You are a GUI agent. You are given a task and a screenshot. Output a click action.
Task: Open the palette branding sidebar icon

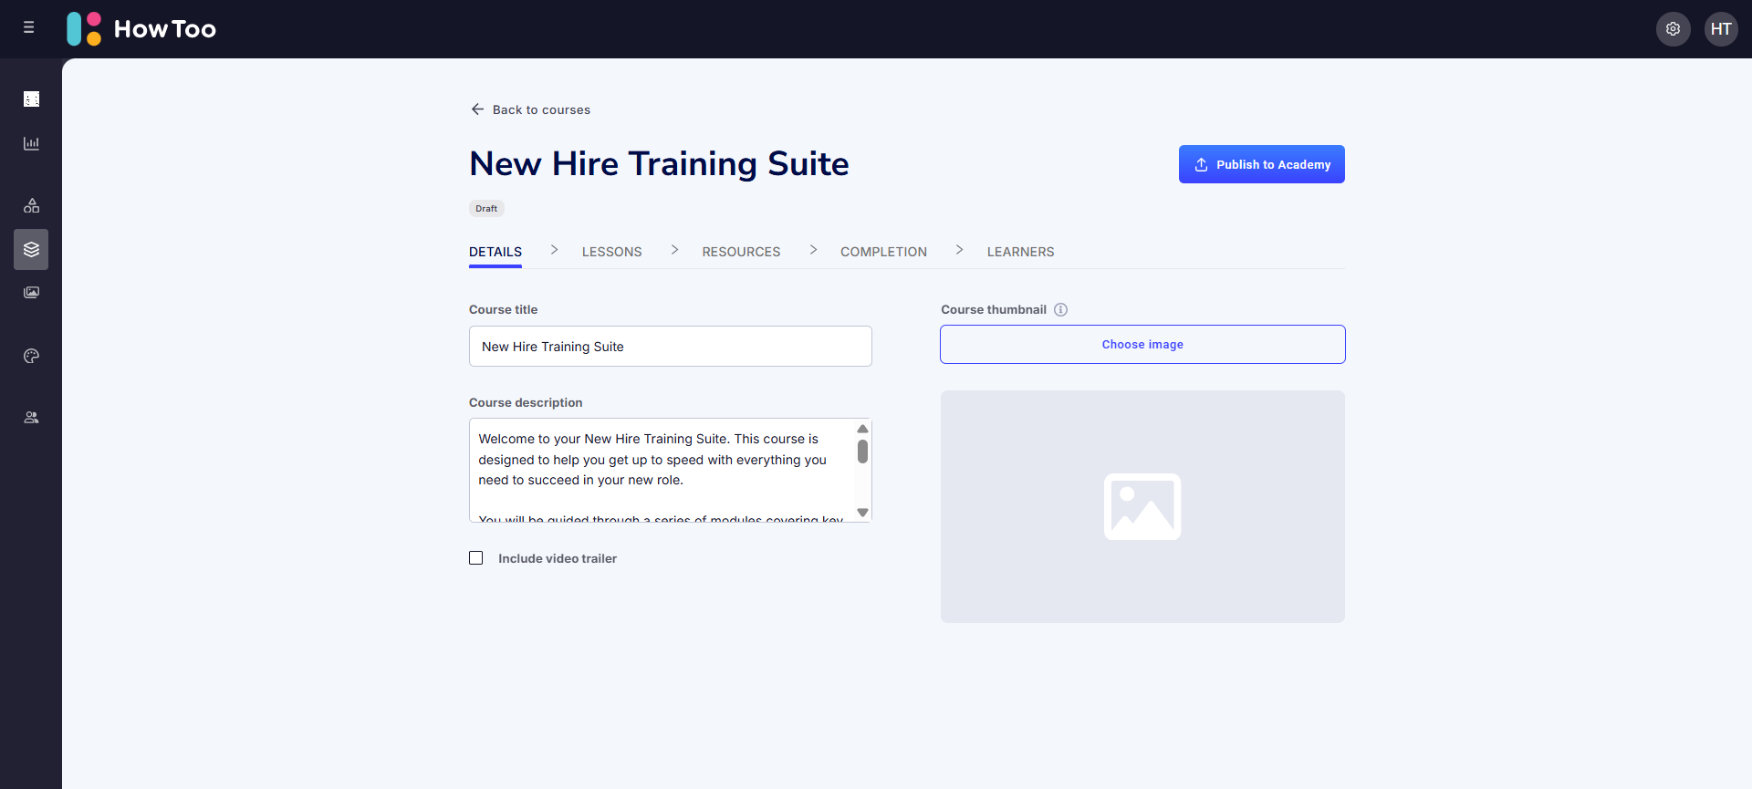[31, 356]
